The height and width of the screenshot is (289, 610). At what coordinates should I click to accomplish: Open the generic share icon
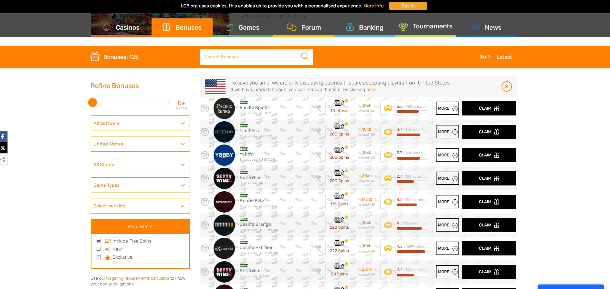coord(3,159)
